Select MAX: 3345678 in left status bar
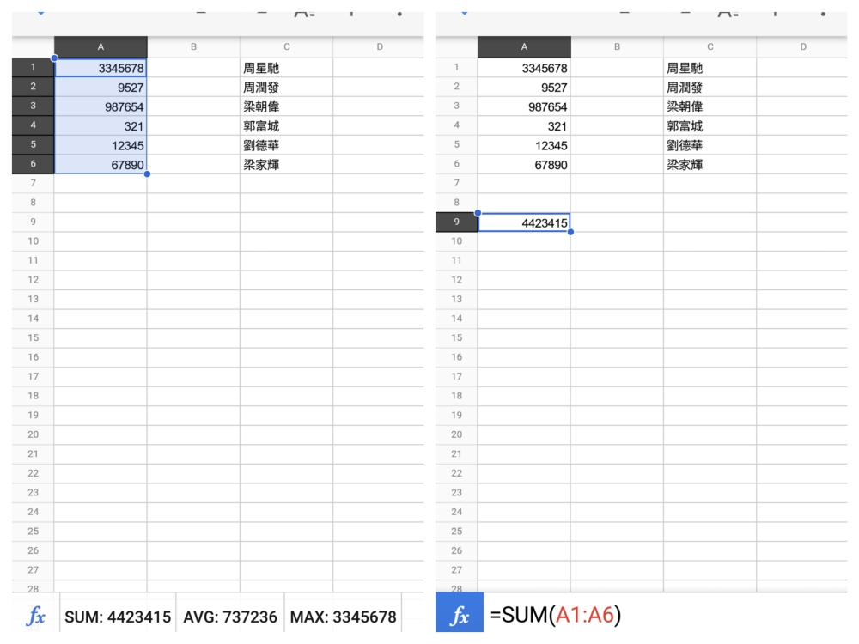The width and height of the screenshot is (859, 644). (x=343, y=617)
